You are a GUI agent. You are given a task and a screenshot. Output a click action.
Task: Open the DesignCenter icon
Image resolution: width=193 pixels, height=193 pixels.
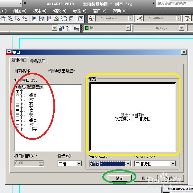point(42,19)
